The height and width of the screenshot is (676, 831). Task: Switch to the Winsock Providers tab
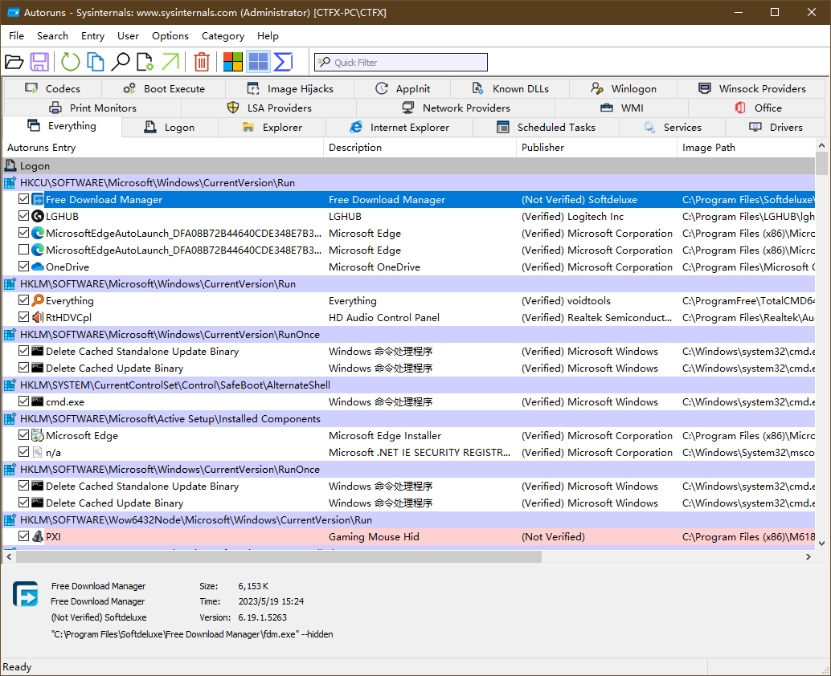click(x=751, y=89)
